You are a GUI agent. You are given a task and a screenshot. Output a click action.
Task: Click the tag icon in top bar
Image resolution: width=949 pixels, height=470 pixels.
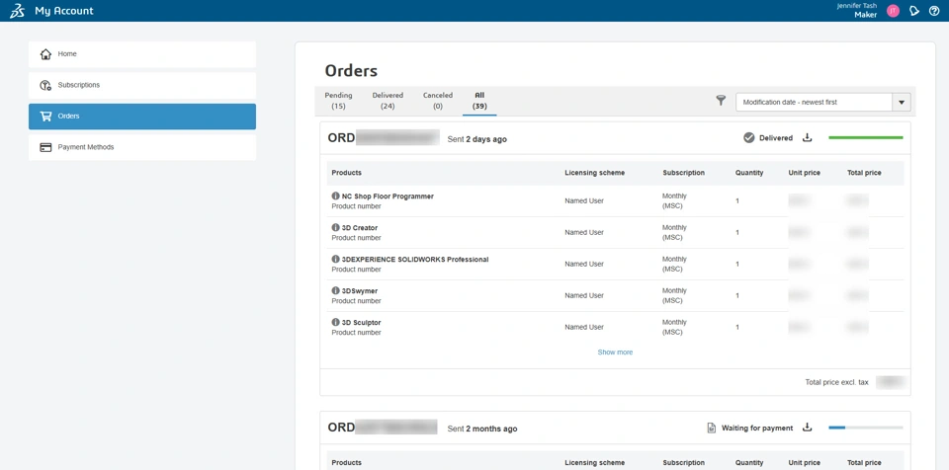click(x=914, y=11)
